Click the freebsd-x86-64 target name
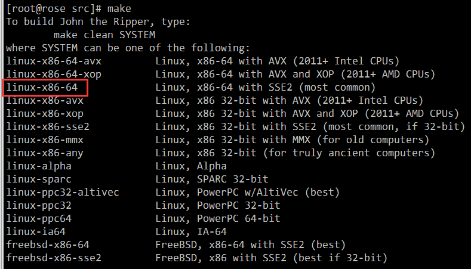 48,245
